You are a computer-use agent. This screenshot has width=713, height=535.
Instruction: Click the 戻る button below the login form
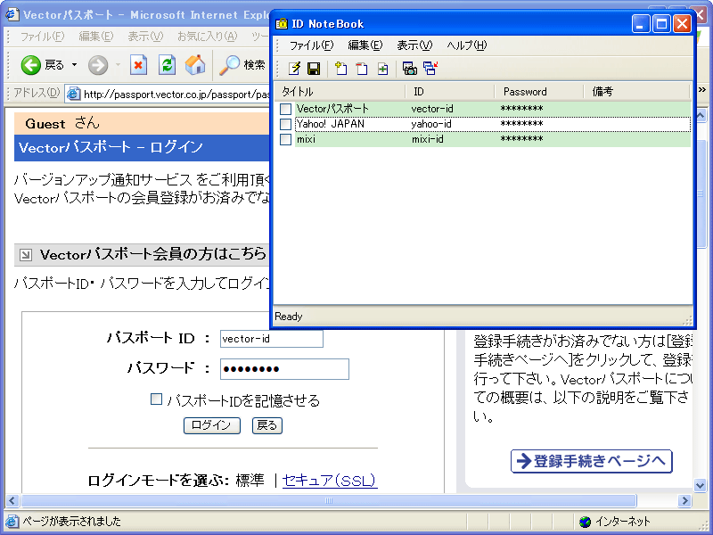click(x=266, y=425)
